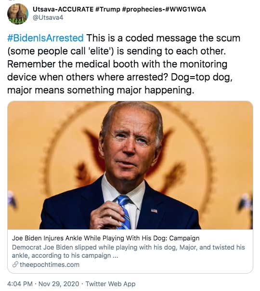Screen dimensions: 260x291
Task: Click the ellipsis ending the article description
Action: 115,256
